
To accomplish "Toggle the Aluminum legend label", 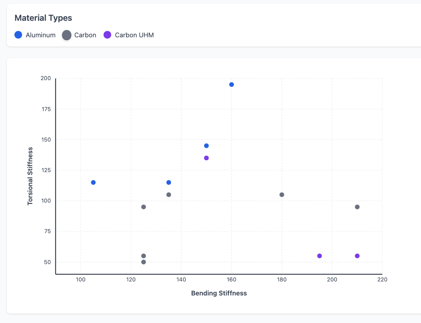I will pos(41,35).
